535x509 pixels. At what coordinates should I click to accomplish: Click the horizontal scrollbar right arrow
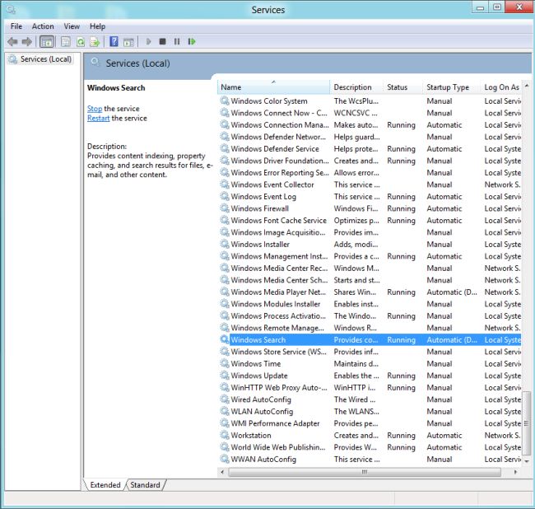point(515,472)
